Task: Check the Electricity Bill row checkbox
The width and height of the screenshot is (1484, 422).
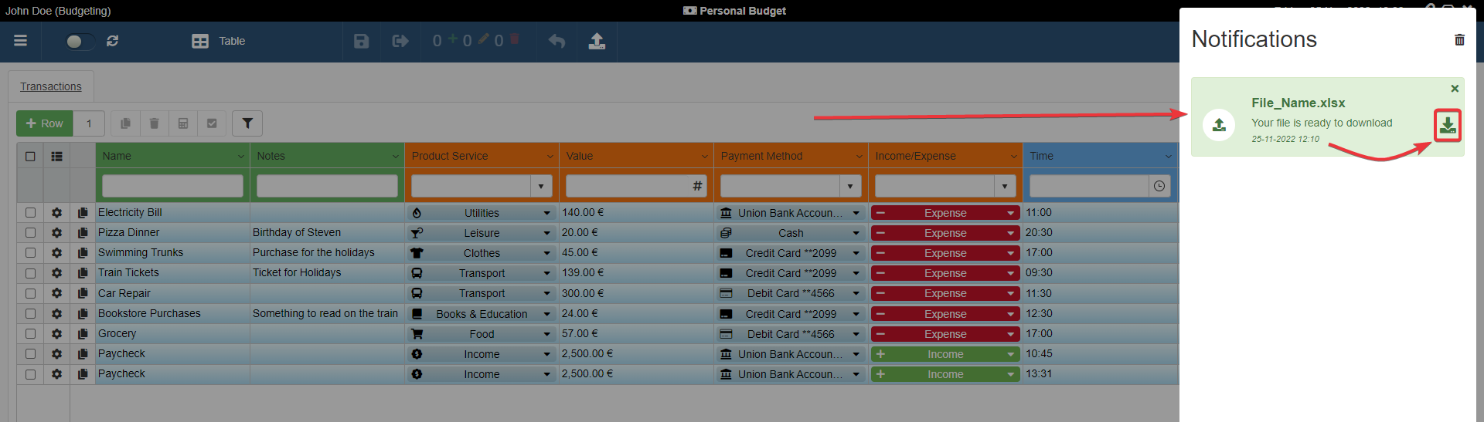Action: [x=30, y=212]
